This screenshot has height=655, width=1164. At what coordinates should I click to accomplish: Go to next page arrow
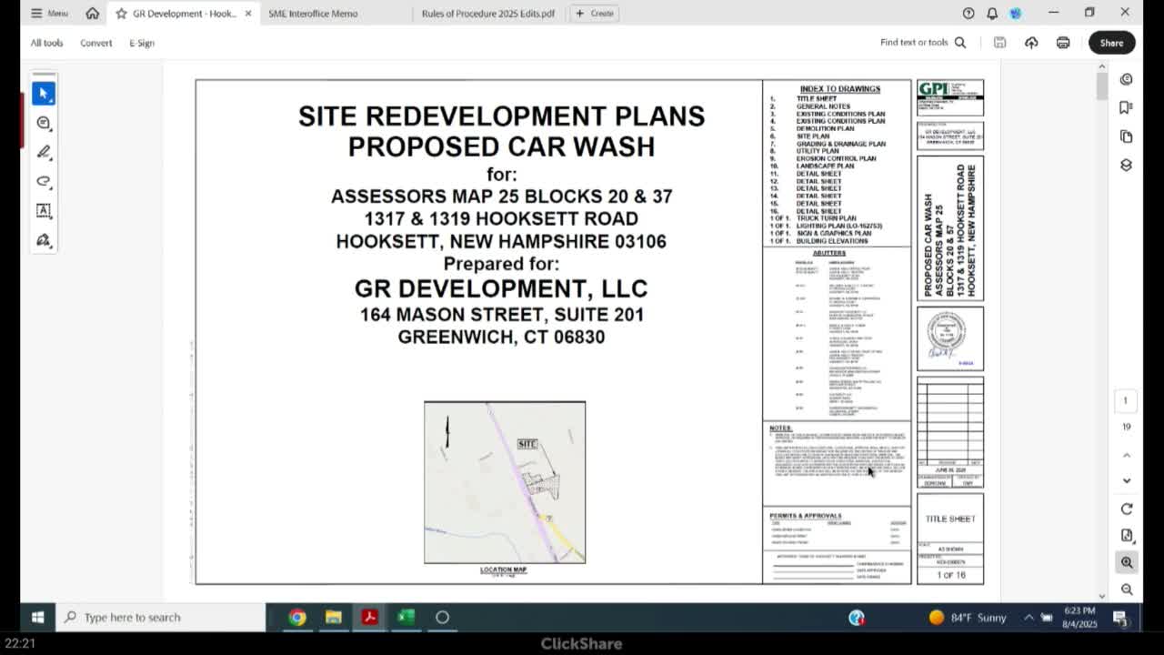(1127, 480)
